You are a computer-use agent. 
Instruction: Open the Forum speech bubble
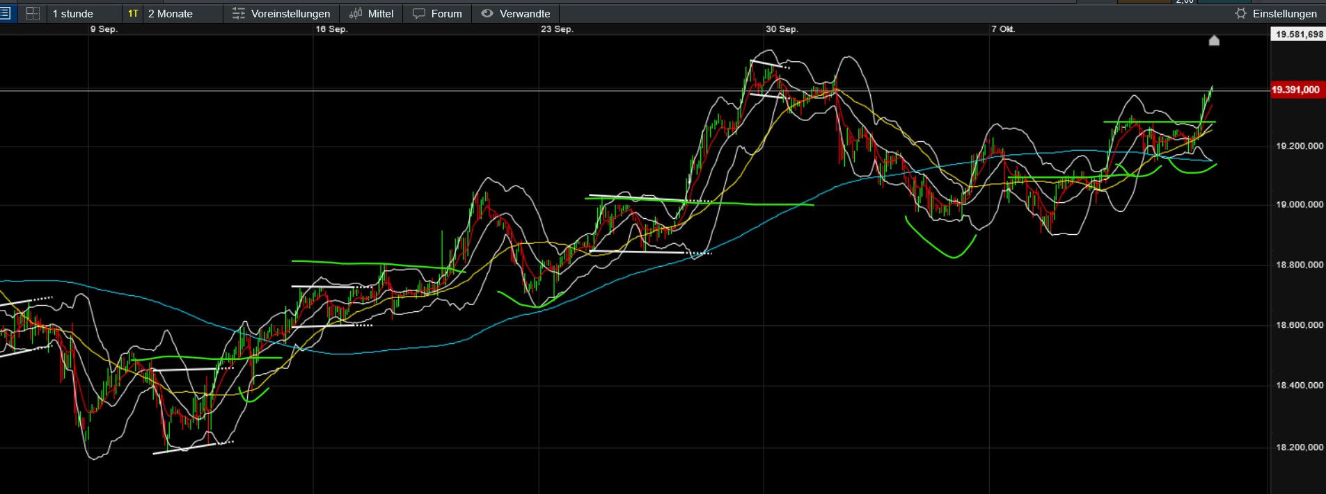point(418,13)
